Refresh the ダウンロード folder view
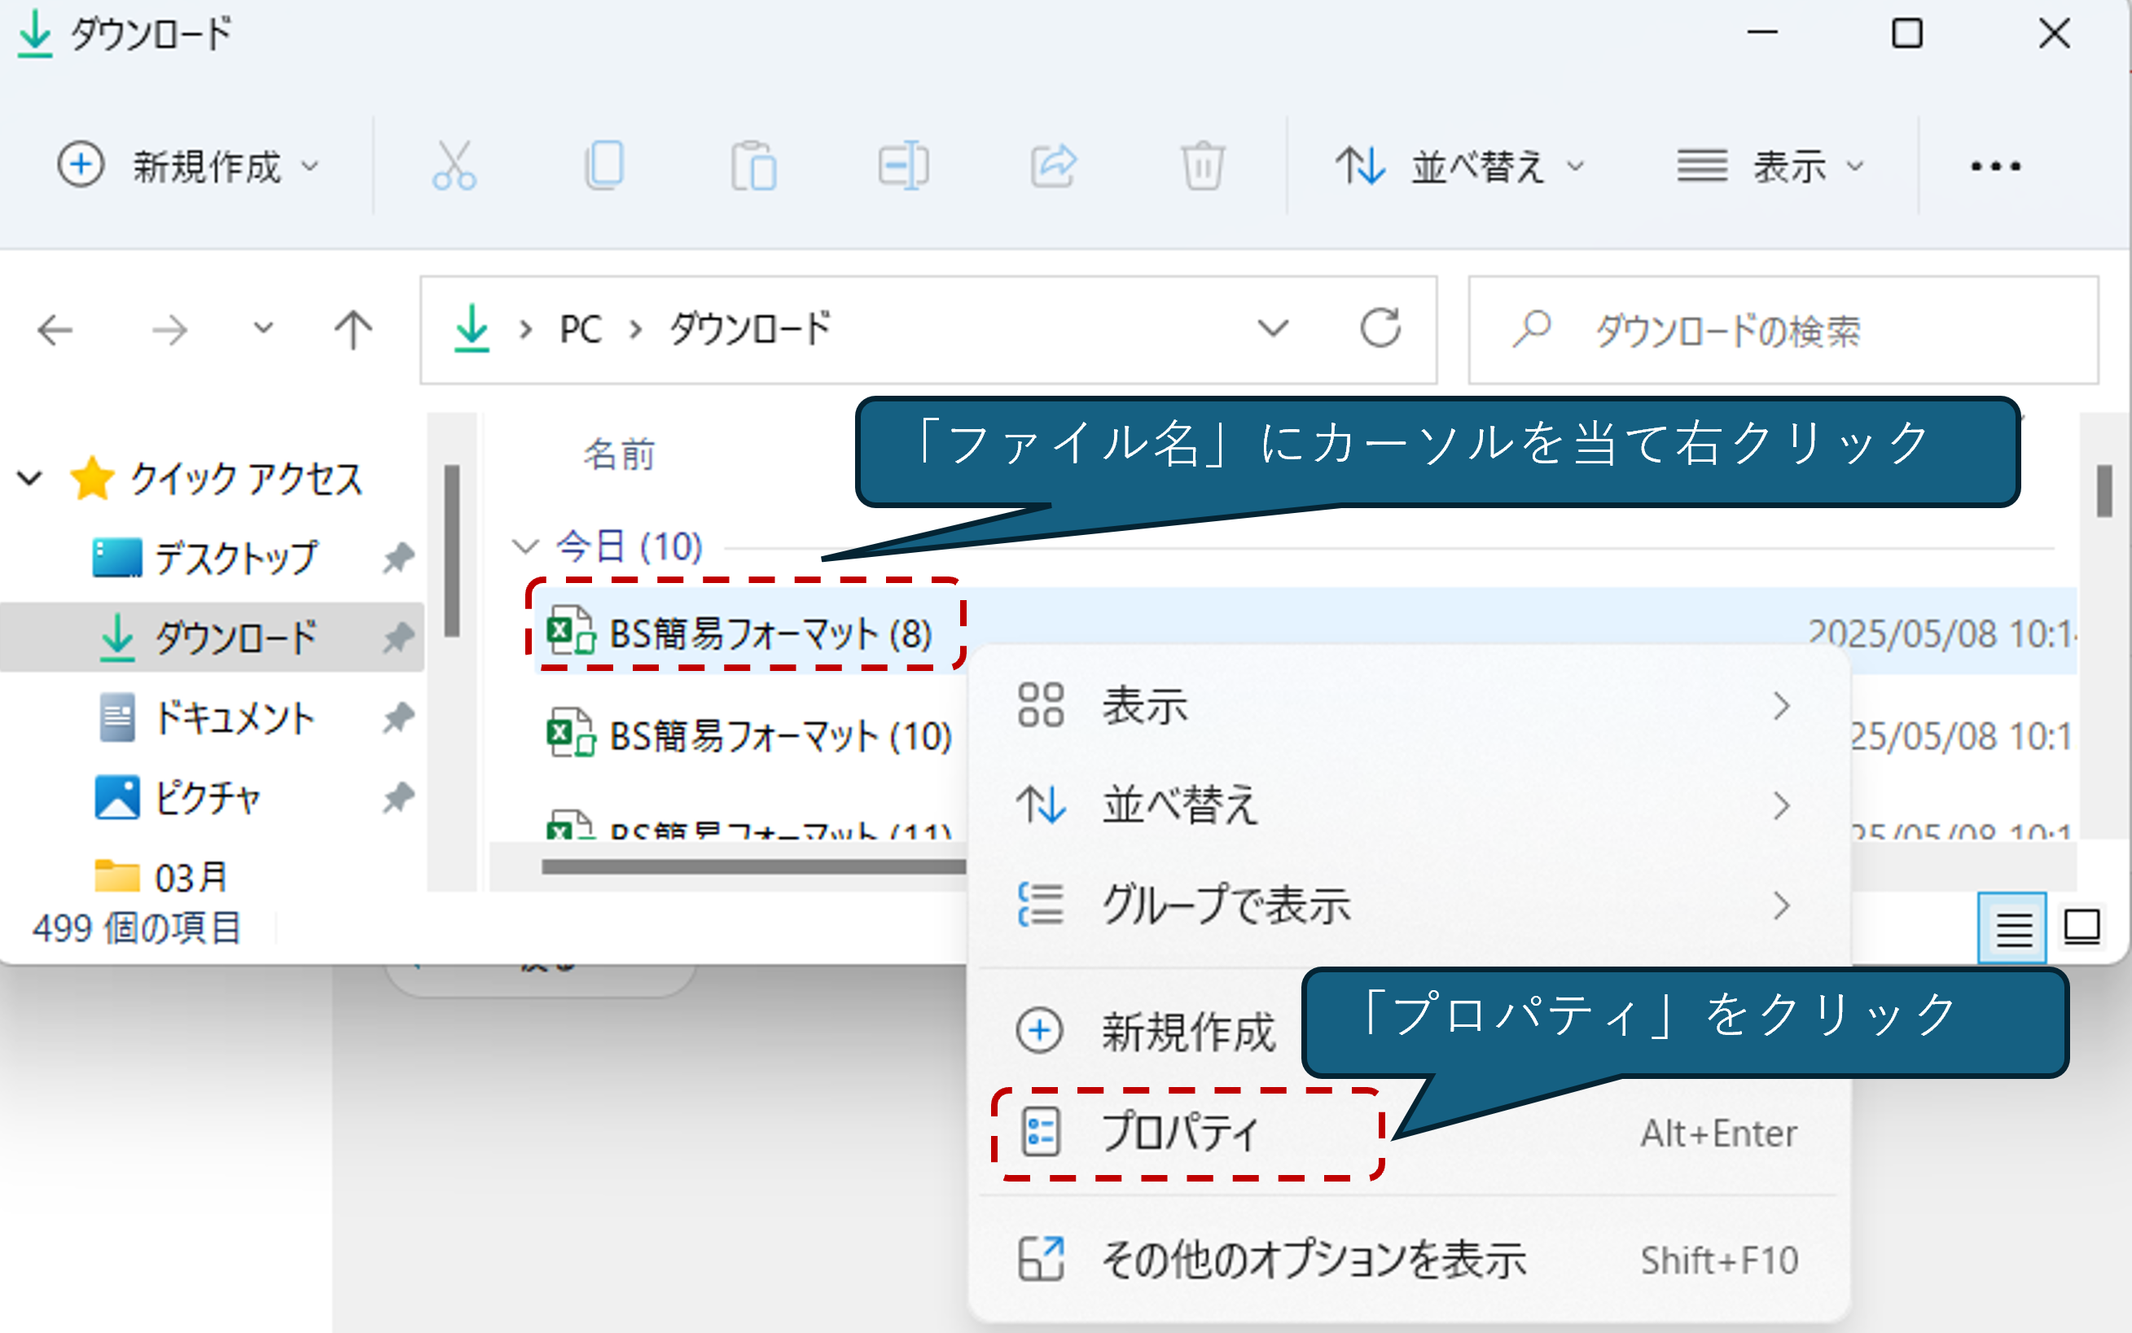This screenshot has height=1333, width=2132. tap(1380, 329)
